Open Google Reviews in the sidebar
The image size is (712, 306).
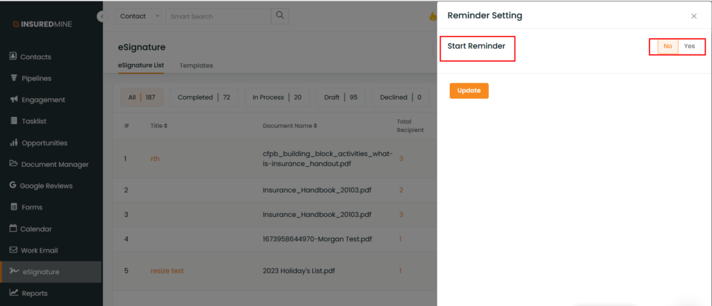click(41, 186)
